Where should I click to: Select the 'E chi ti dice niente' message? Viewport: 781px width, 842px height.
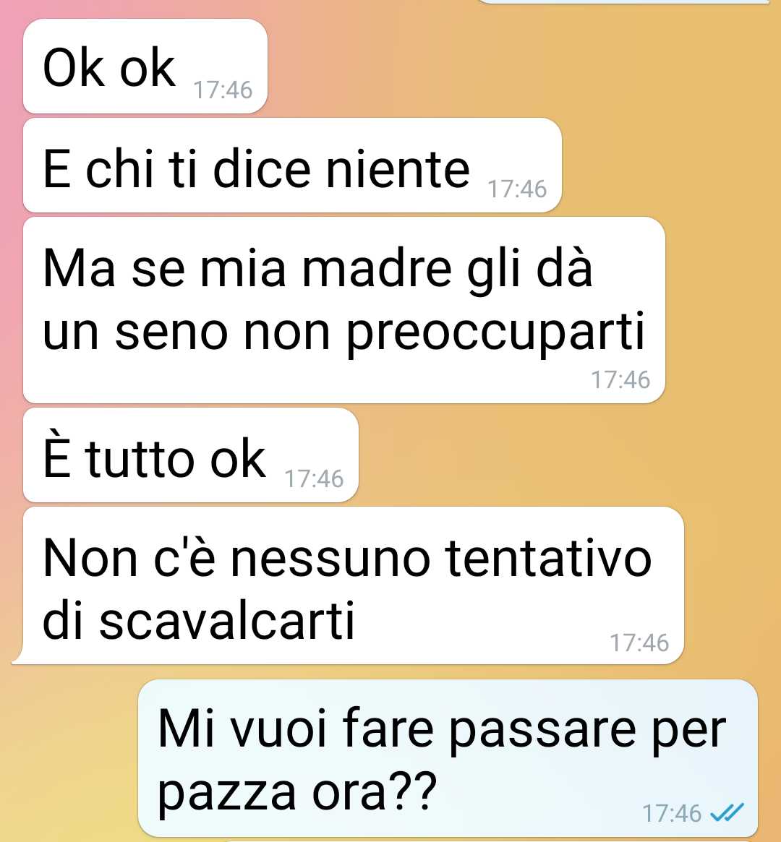tap(292, 166)
